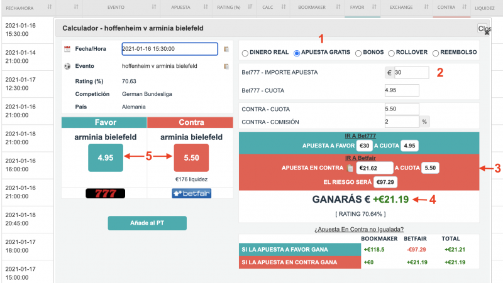Click the edit icon next to Evento name
The width and height of the screenshot is (503, 283).
[226, 66]
